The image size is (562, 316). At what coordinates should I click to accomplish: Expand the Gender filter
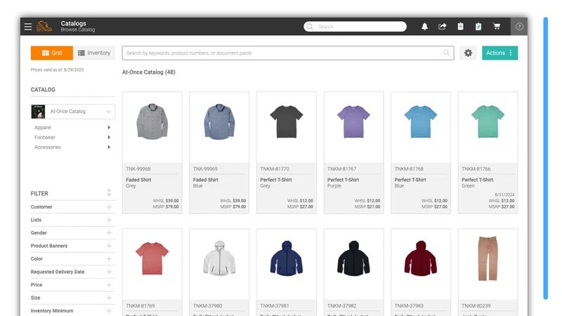(109, 233)
